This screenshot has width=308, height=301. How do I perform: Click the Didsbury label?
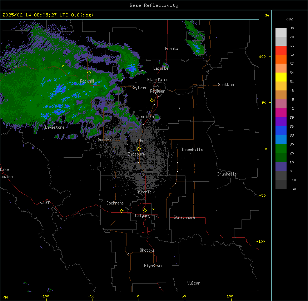(x=137, y=154)
